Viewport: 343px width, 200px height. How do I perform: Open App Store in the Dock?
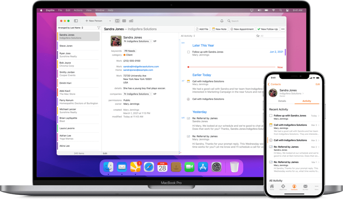203,167
